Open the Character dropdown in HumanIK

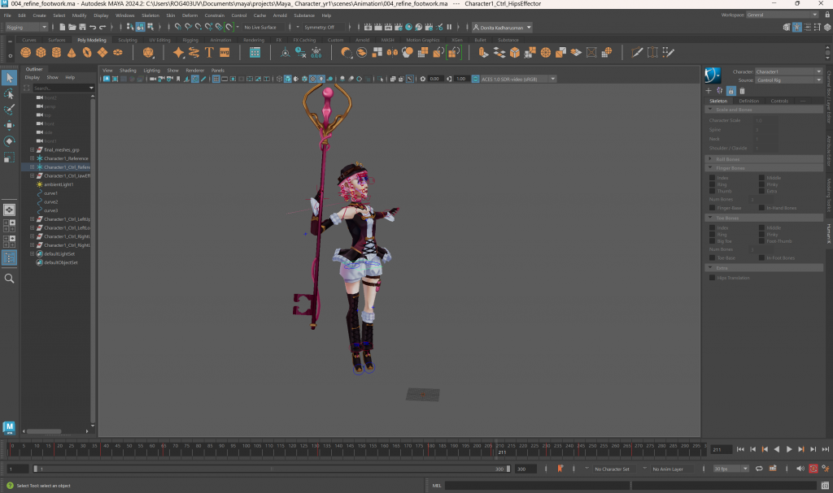(788, 71)
